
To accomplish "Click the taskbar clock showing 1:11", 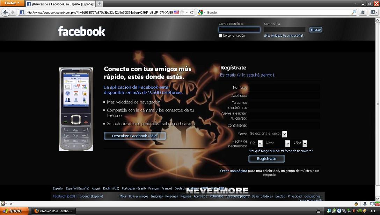I will click(x=372, y=211).
